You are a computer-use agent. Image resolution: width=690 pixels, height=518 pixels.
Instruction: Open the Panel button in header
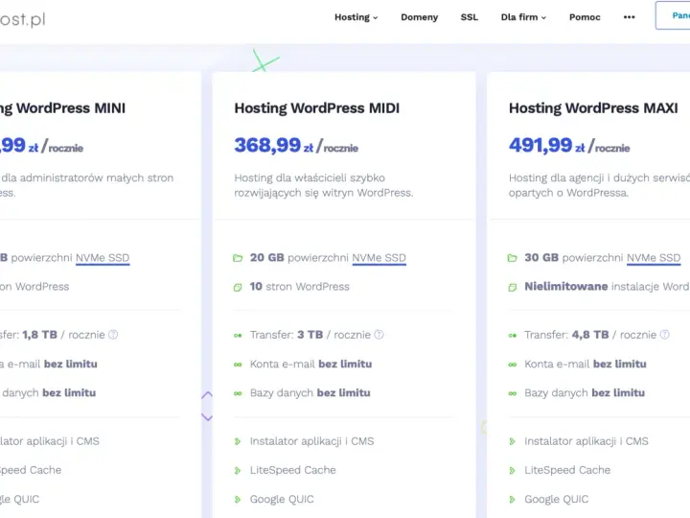673,15
